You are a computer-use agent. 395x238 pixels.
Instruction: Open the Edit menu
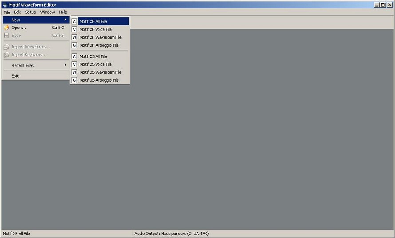click(x=17, y=12)
